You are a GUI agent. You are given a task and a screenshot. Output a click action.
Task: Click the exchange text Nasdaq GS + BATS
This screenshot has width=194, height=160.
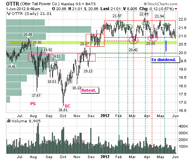(x=78, y=4)
